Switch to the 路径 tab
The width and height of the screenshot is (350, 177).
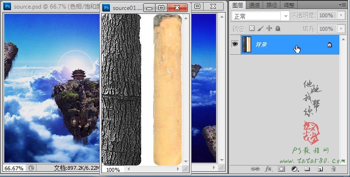[x=271, y=5]
